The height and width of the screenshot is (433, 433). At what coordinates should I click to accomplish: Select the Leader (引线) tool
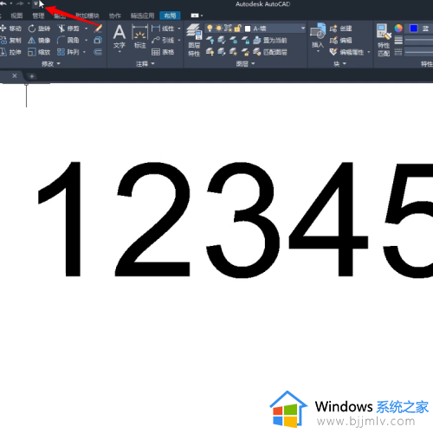pyautogui.click(x=163, y=40)
